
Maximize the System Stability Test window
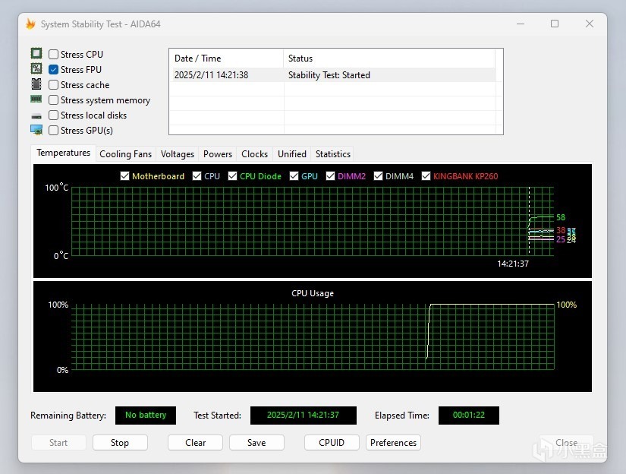555,24
